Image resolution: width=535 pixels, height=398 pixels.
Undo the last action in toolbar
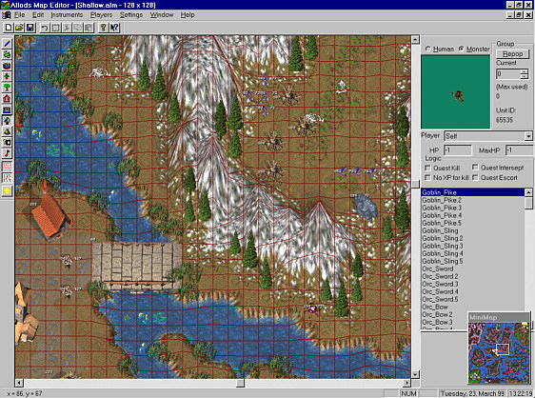(x=45, y=28)
